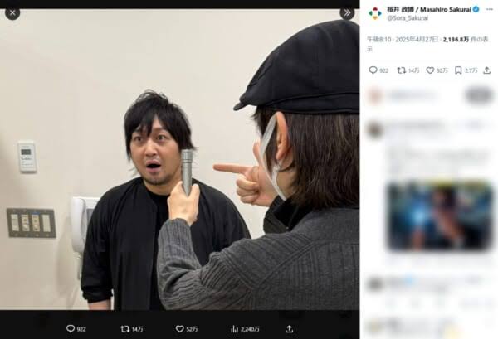Share the post from sidebar icon
498x339 pixels.
(487, 70)
